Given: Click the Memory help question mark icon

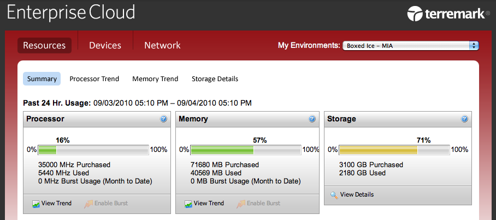Looking at the screenshot, I should [312, 119].
